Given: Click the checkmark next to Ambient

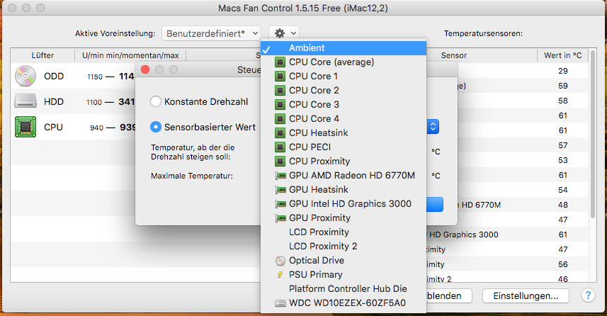Looking at the screenshot, I should (266, 49).
